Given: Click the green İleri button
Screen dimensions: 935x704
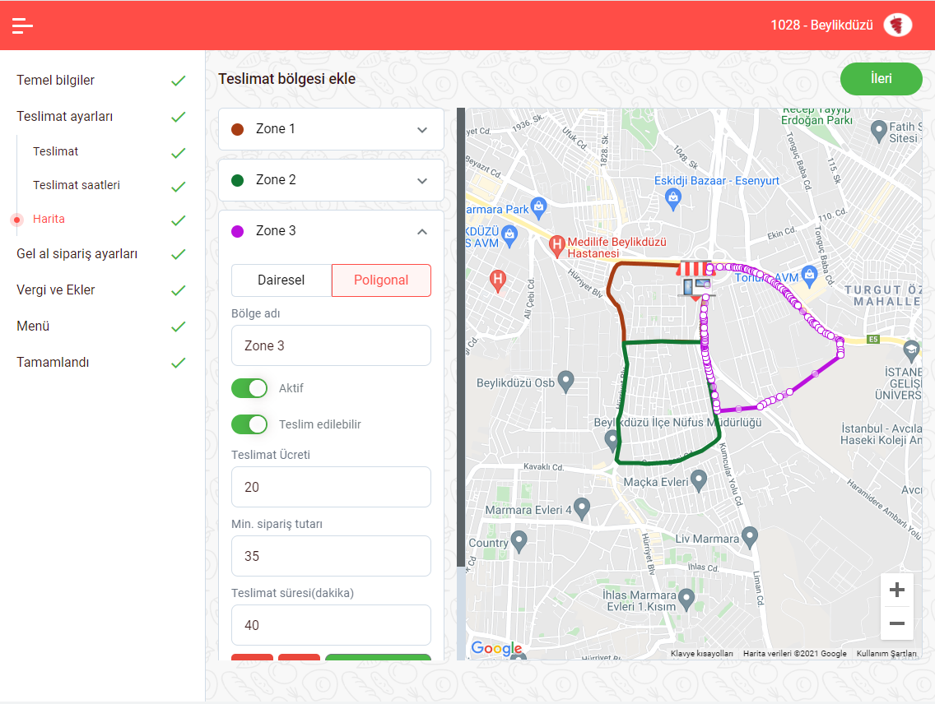Looking at the screenshot, I should point(881,79).
